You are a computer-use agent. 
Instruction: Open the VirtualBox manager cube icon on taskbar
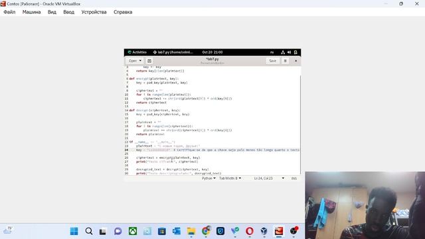pos(264,231)
